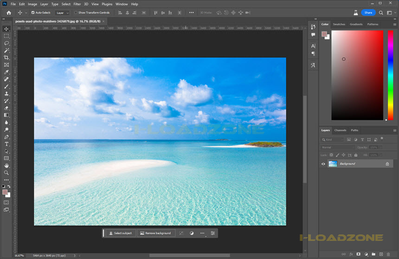Open the Edit Toolbar three-dots menu
The width and height of the screenshot is (399, 259).
coord(6,180)
